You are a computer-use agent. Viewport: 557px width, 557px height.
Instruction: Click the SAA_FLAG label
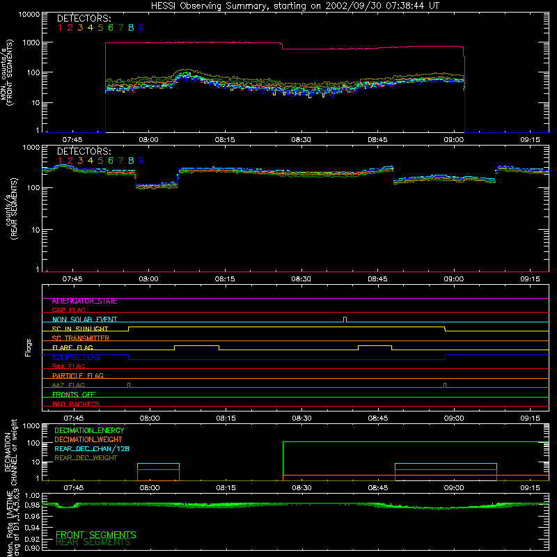point(68,366)
